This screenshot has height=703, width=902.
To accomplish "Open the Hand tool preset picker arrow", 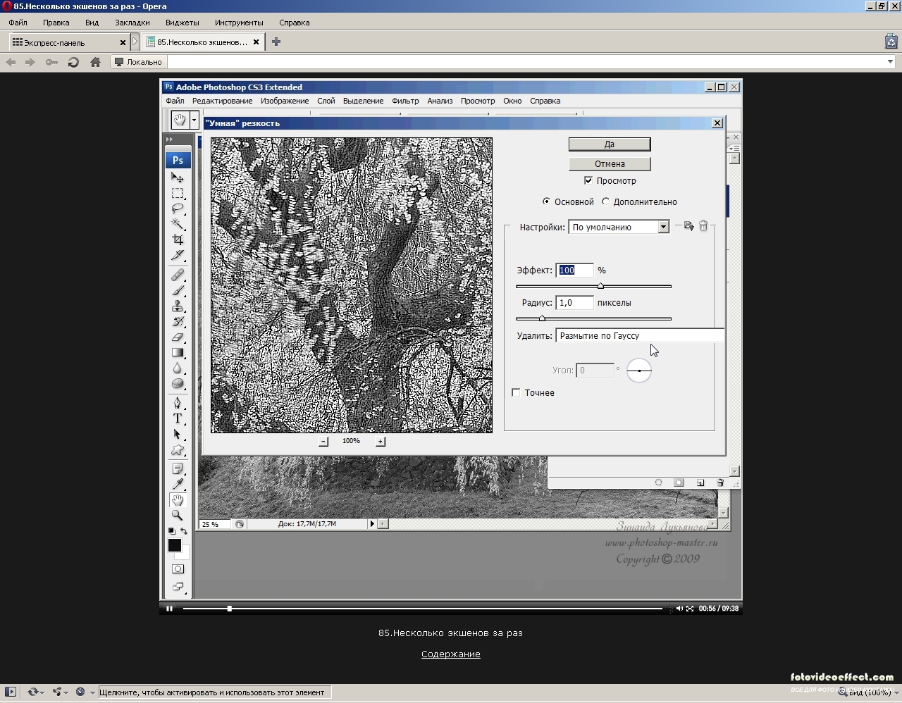I will tap(194, 120).
